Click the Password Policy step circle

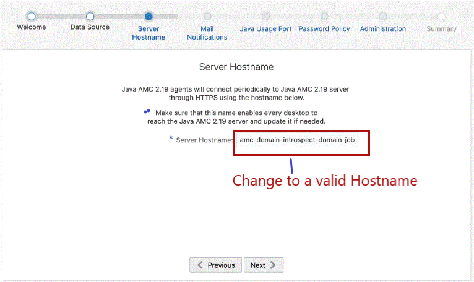click(324, 16)
